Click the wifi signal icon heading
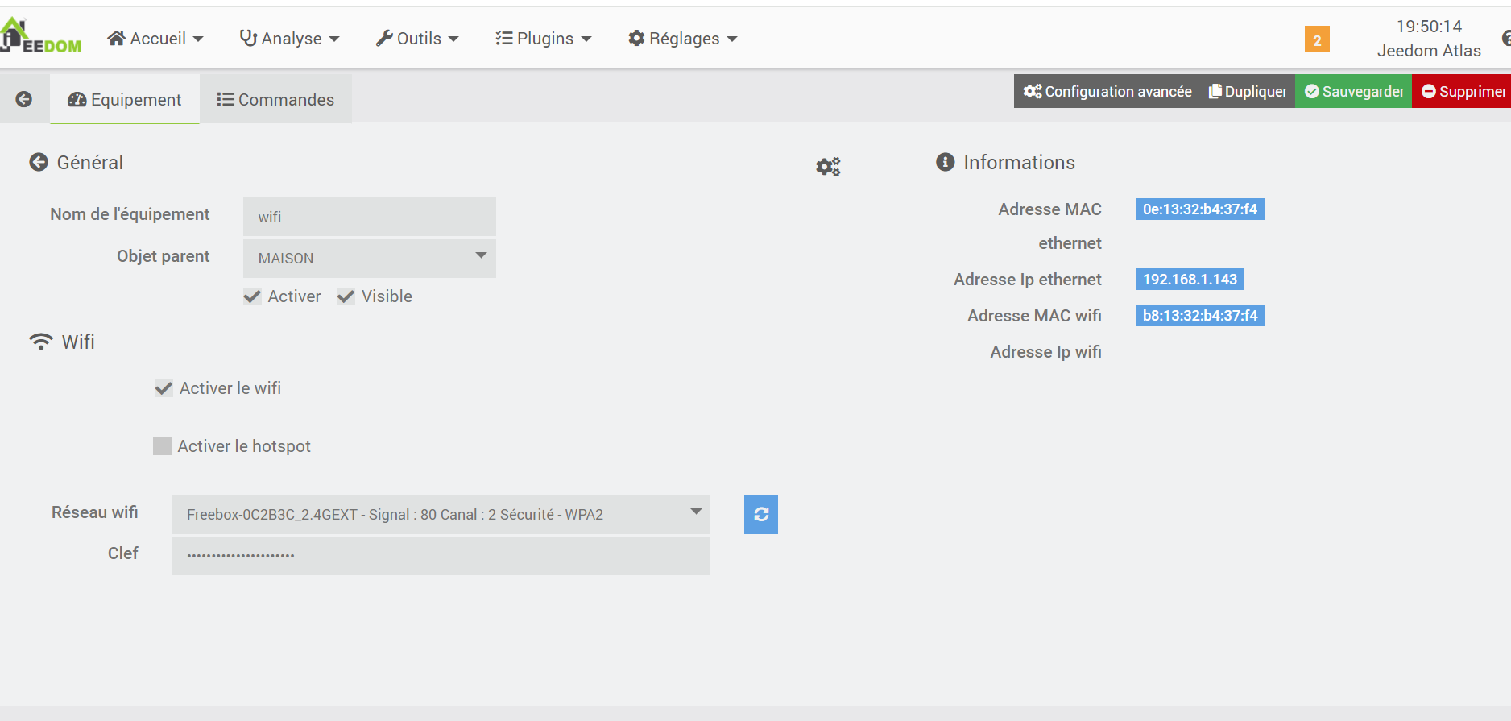1511x721 pixels. pyautogui.click(x=41, y=342)
